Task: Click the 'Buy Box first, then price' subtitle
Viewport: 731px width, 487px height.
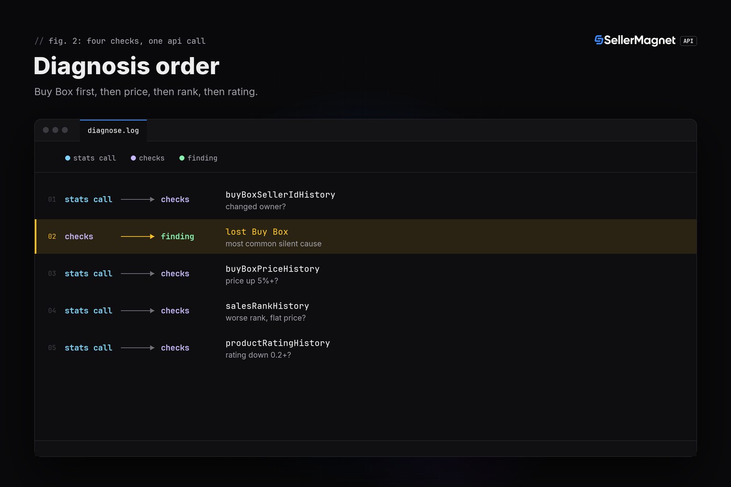Action: click(x=146, y=92)
